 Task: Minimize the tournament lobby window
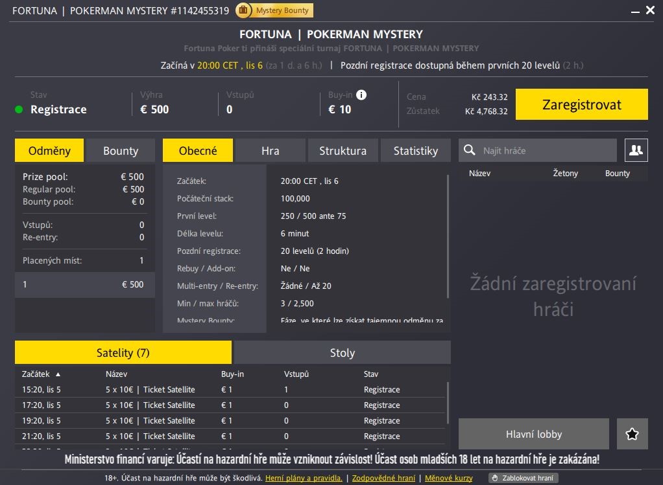[633, 10]
